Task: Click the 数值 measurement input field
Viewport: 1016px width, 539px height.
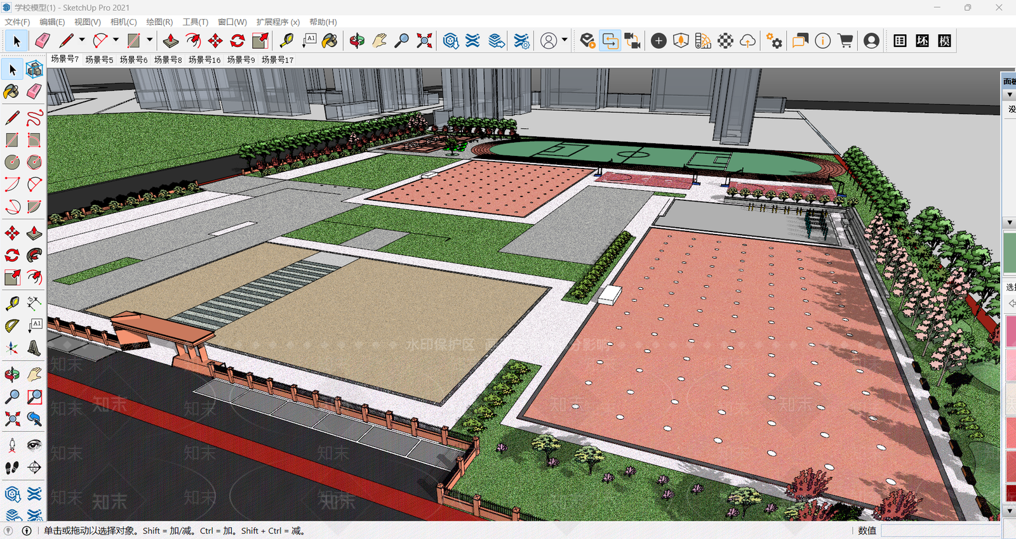Action: [940, 531]
